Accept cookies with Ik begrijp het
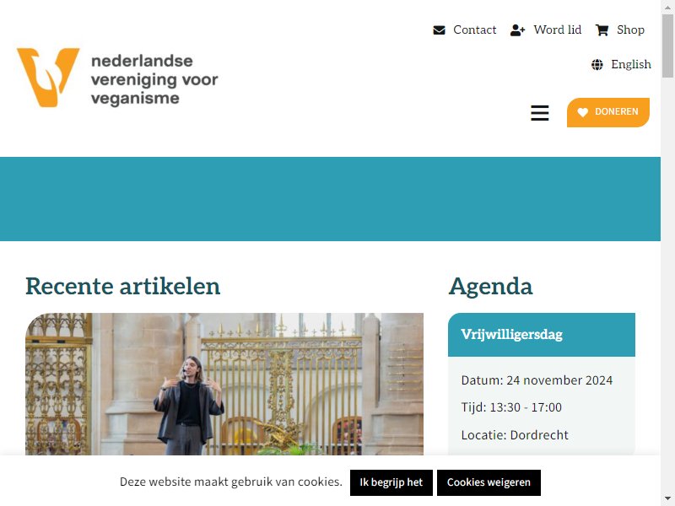 pyautogui.click(x=391, y=482)
